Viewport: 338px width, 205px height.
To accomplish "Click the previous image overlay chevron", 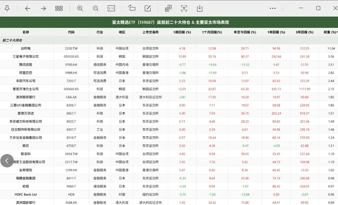I will (7, 160).
